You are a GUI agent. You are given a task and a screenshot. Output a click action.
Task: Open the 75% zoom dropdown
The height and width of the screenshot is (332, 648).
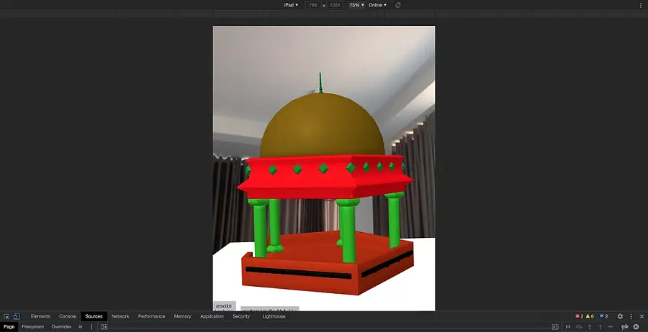click(x=356, y=5)
